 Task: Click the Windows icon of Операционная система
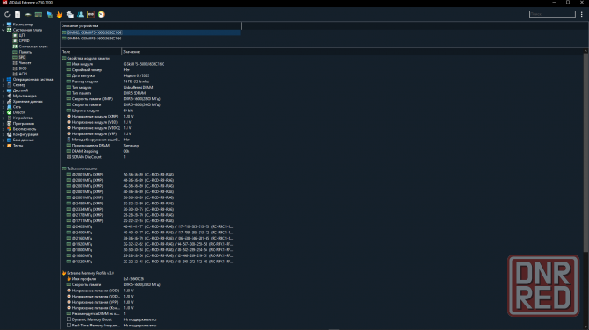pyautogui.click(x=9, y=80)
